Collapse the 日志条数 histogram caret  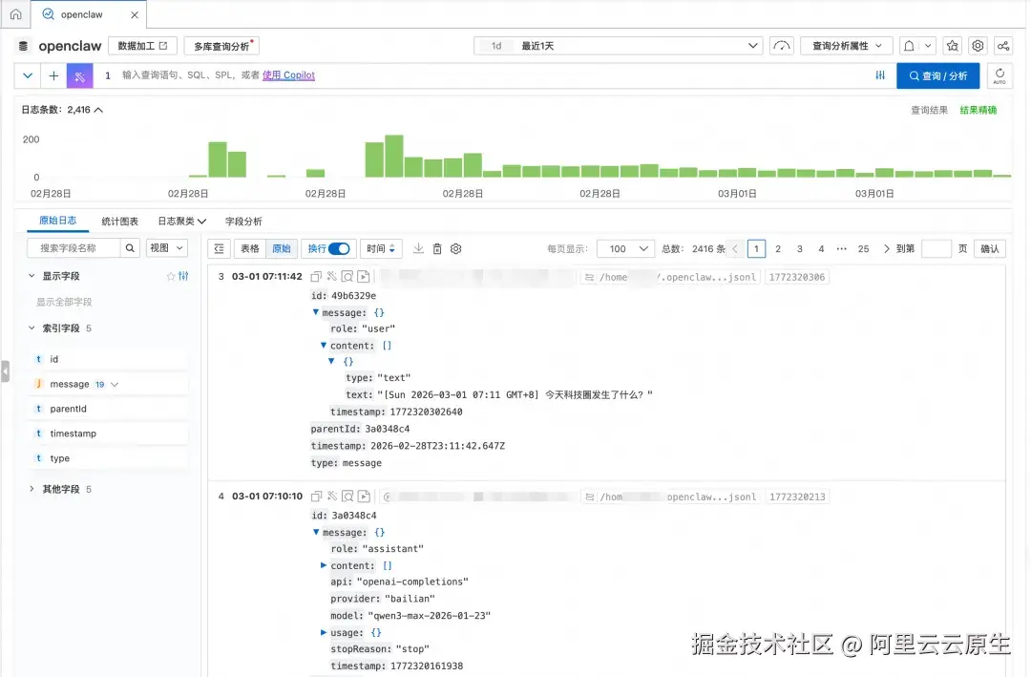pos(98,110)
